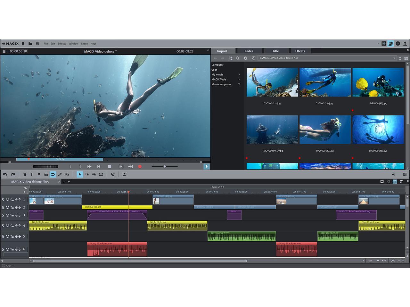Switch to the Title tab
This screenshot has width=410, height=307.
pos(275,51)
